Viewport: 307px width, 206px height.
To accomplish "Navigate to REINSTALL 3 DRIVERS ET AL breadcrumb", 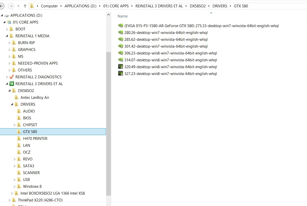I will tap(159, 6).
